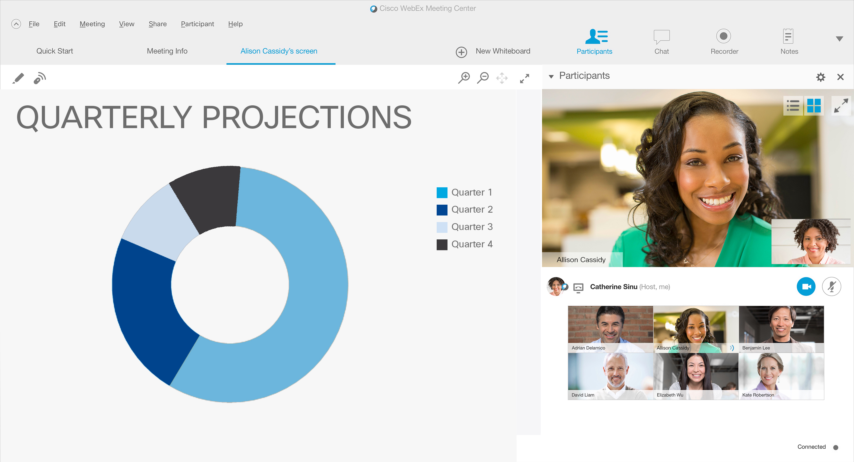The image size is (854, 462).
Task: Open the Chat panel
Action: click(661, 42)
